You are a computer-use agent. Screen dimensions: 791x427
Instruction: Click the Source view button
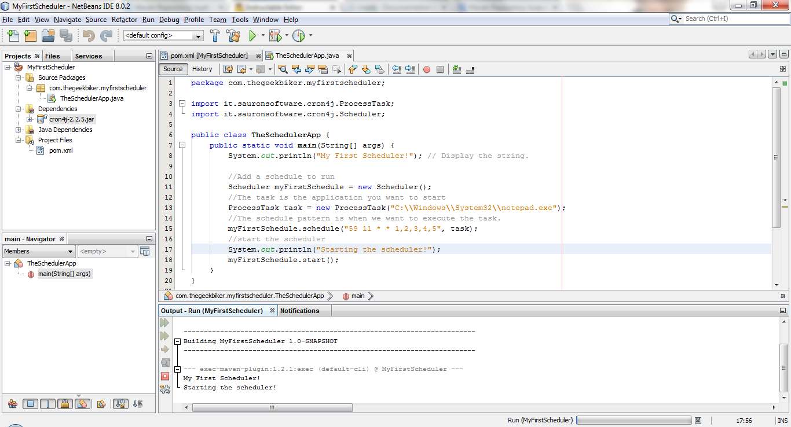(173, 69)
